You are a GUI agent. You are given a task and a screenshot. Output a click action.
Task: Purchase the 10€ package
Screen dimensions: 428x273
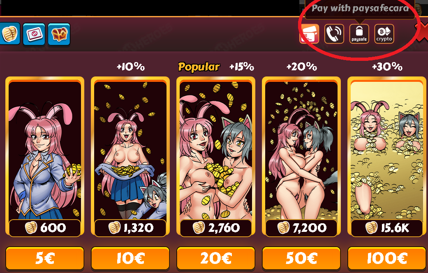(x=130, y=258)
